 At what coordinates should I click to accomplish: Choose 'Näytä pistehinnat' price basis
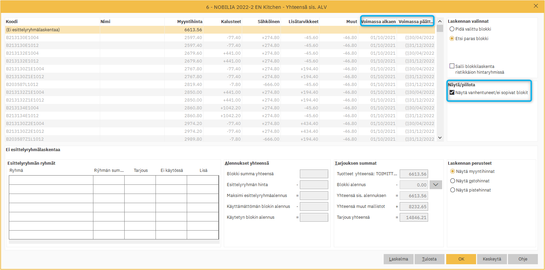453,190
